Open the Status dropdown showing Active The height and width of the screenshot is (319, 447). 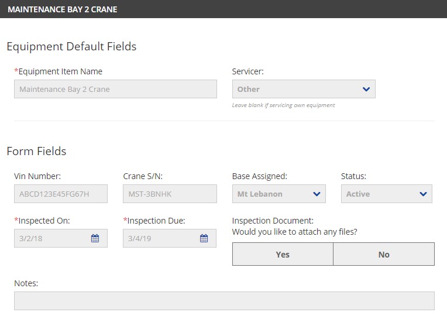click(x=387, y=194)
